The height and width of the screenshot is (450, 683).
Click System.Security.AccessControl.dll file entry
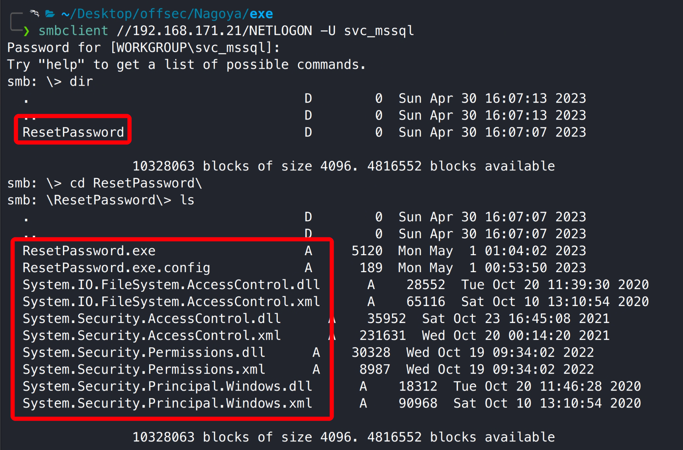[152, 319]
